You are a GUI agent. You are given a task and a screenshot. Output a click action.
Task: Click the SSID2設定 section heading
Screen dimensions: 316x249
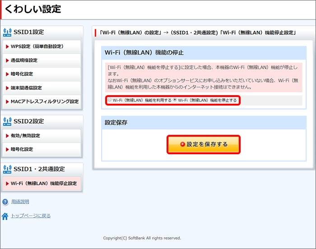pos(28,121)
